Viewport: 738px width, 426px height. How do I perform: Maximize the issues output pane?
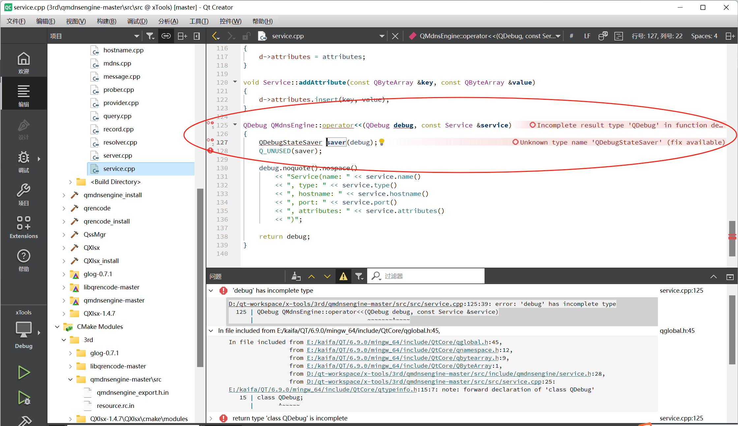713,277
